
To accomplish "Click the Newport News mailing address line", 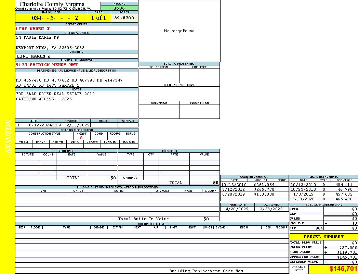I will [x=50, y=48].
